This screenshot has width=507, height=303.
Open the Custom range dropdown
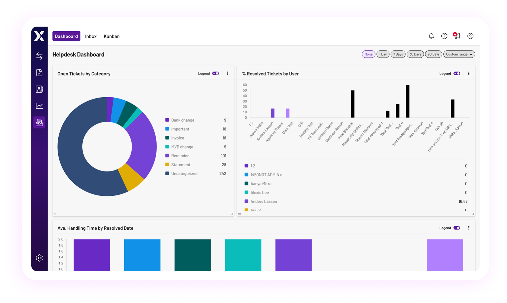(x=459, y=54)
